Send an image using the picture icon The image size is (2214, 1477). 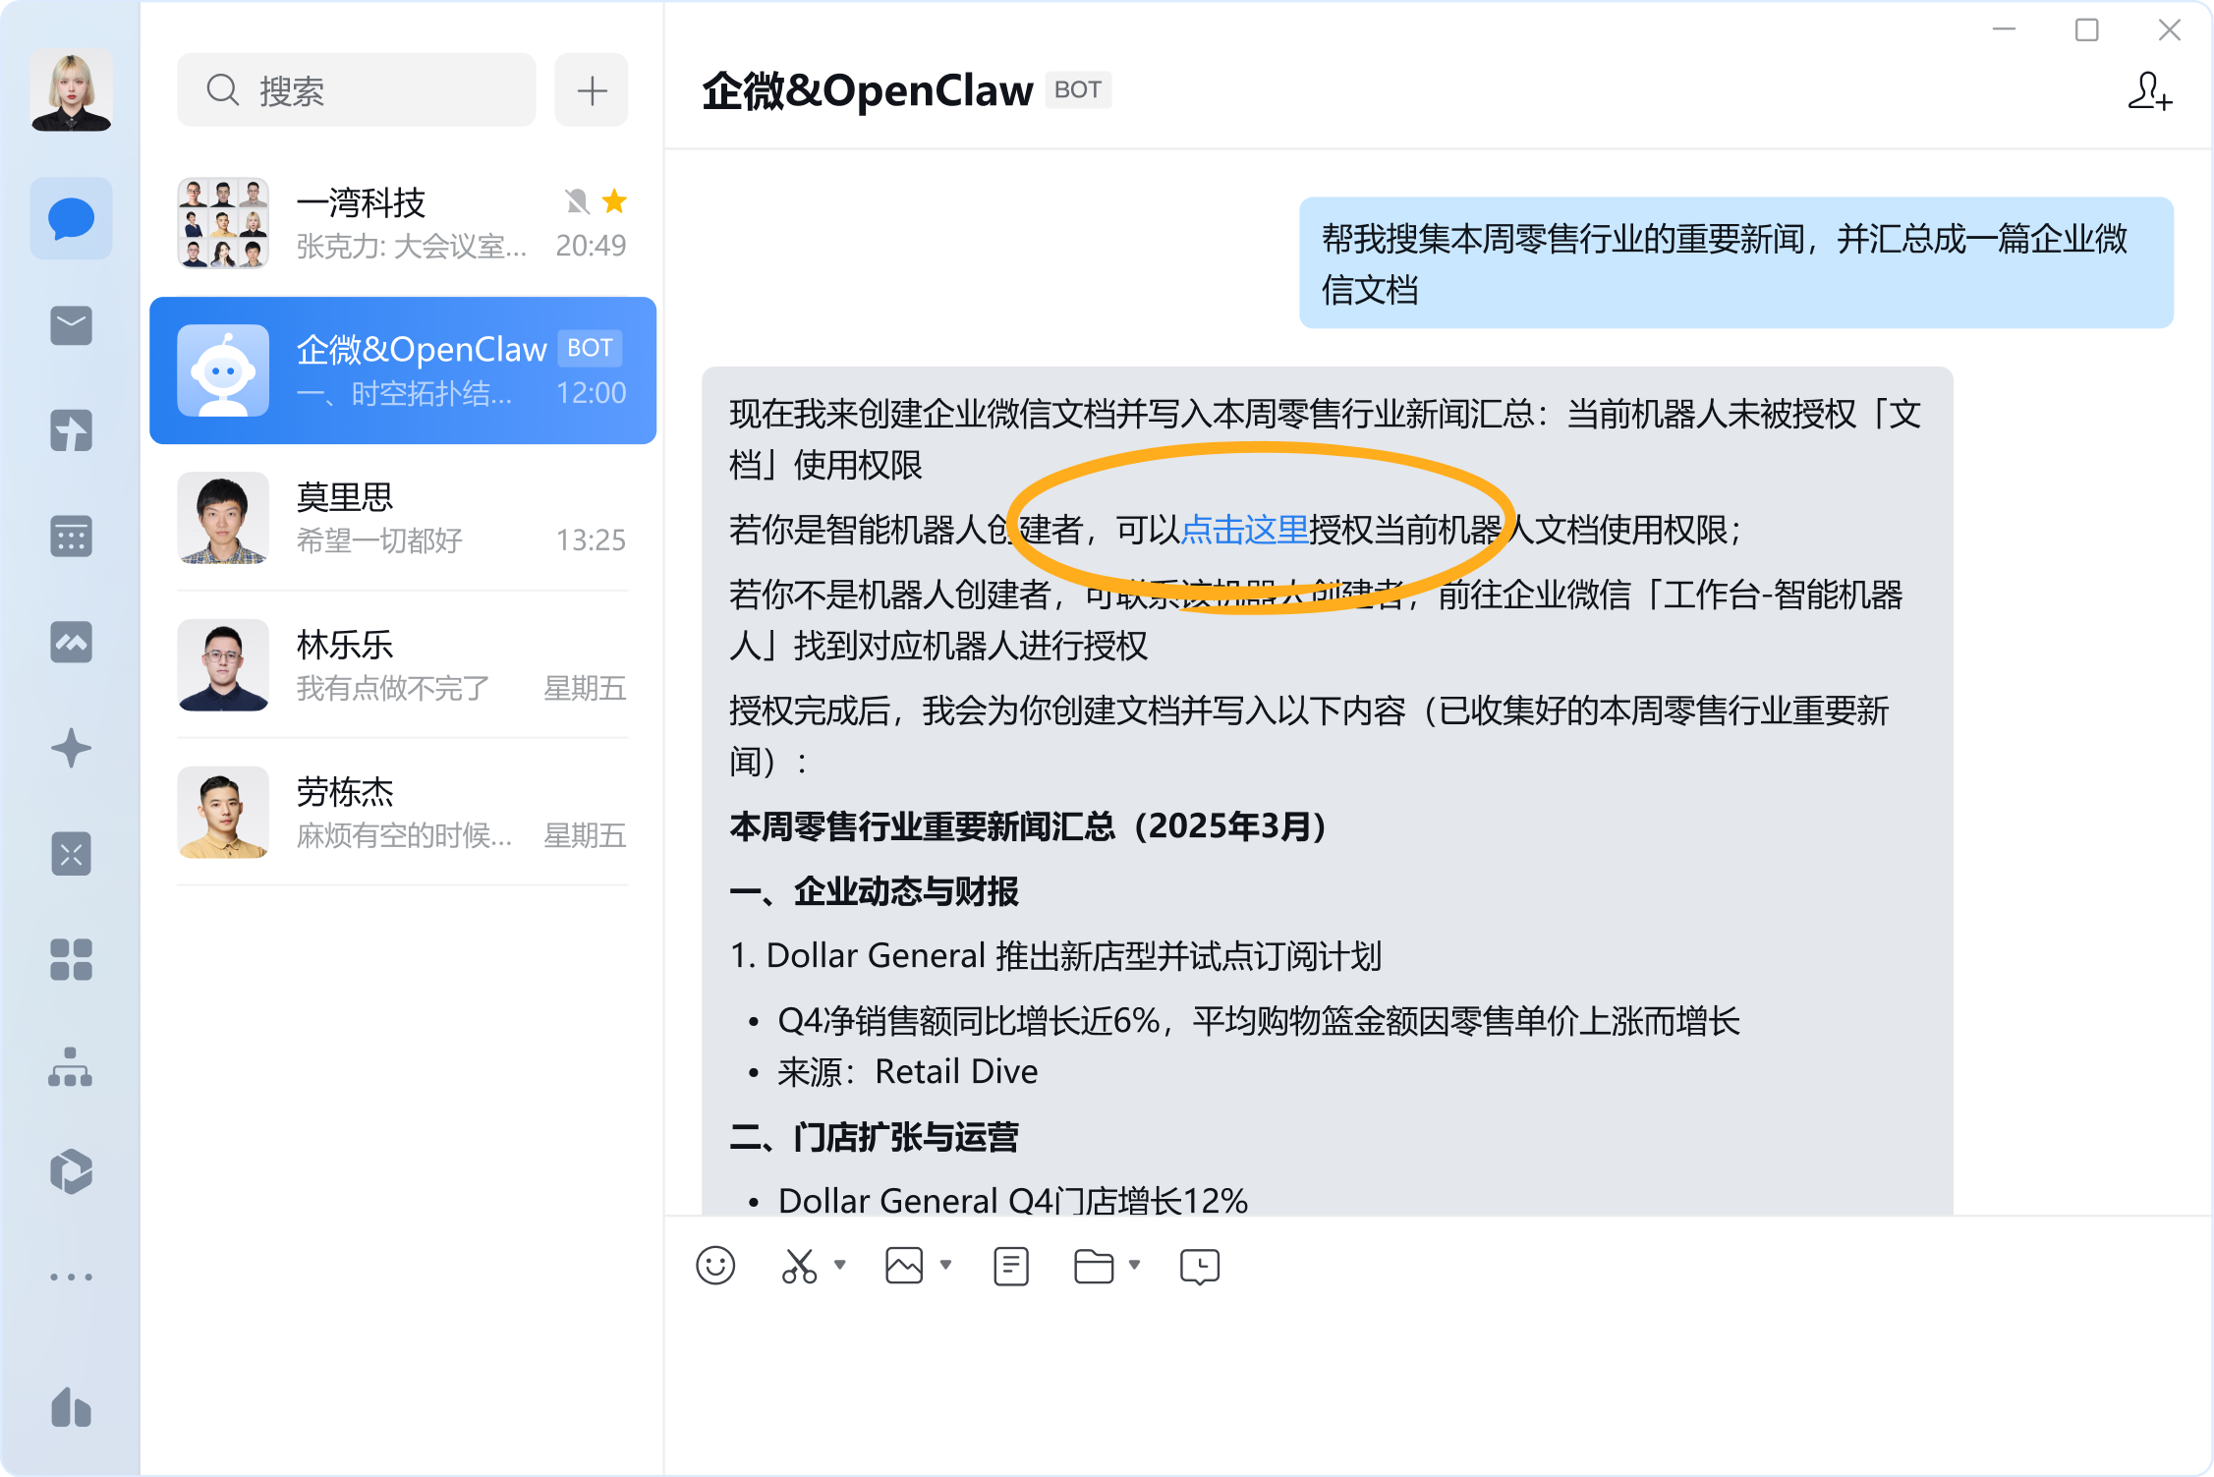click(x=905, y=1266)
